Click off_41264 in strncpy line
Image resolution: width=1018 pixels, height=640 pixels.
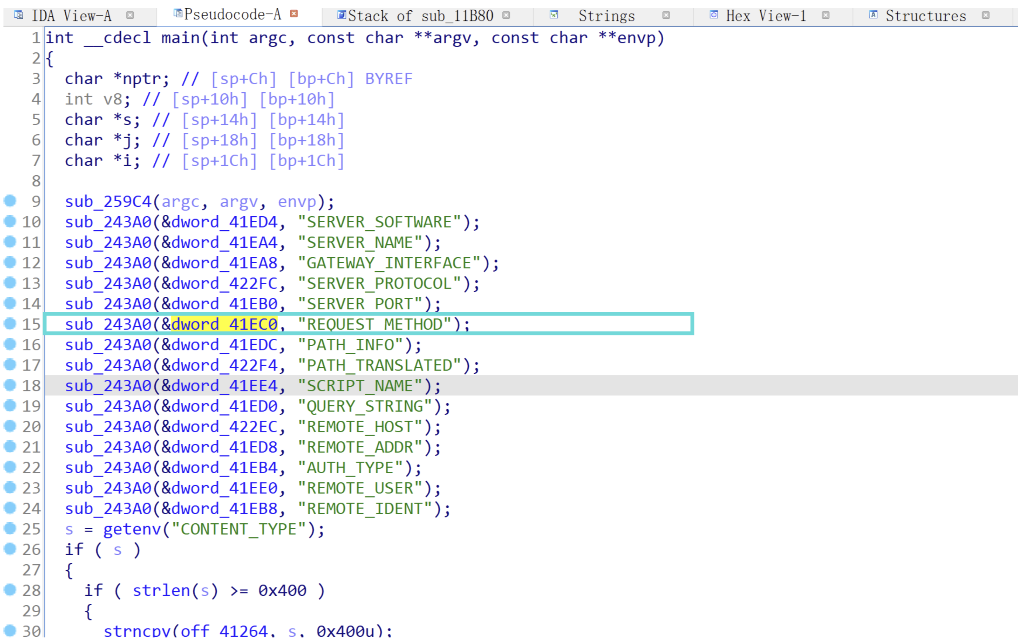(224, 631)
